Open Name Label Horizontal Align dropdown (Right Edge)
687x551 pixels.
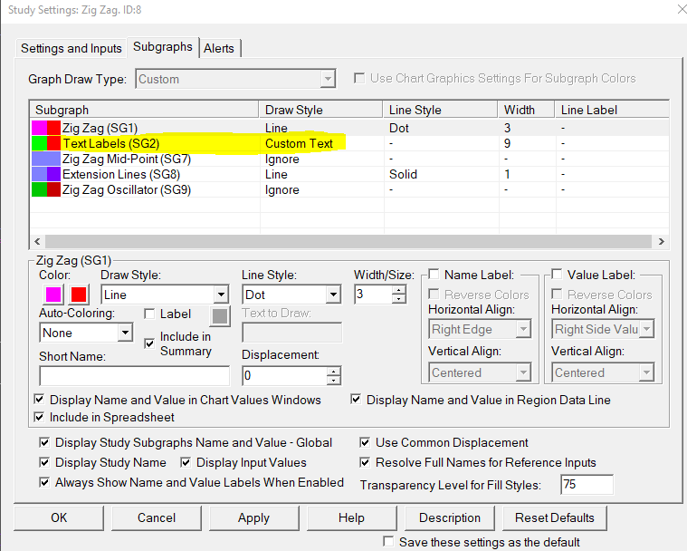pos(480,329)
